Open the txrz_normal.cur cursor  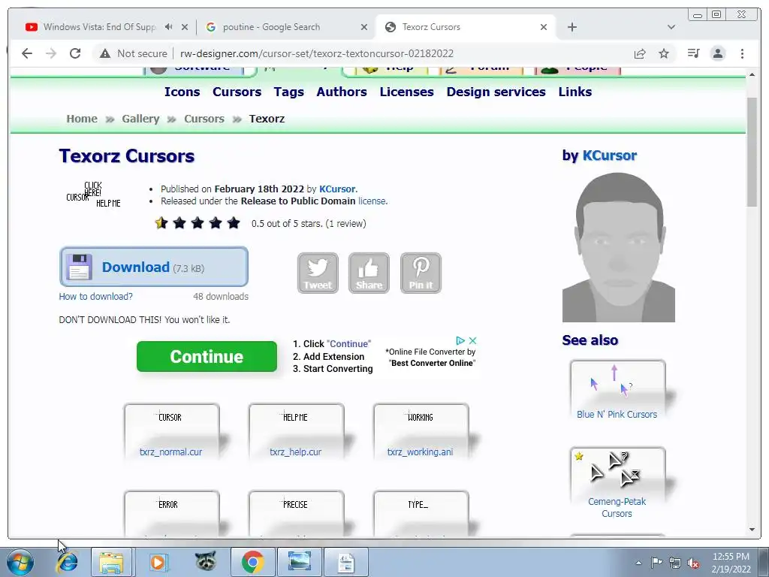click(x=170, y=452)
